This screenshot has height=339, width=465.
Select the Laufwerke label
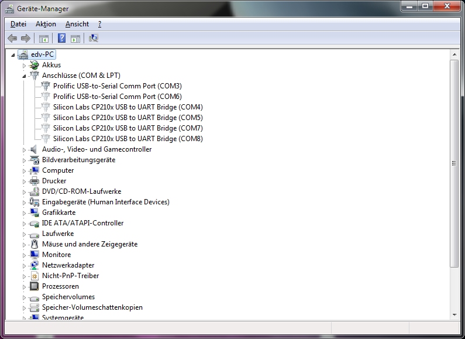pos(58,234)
